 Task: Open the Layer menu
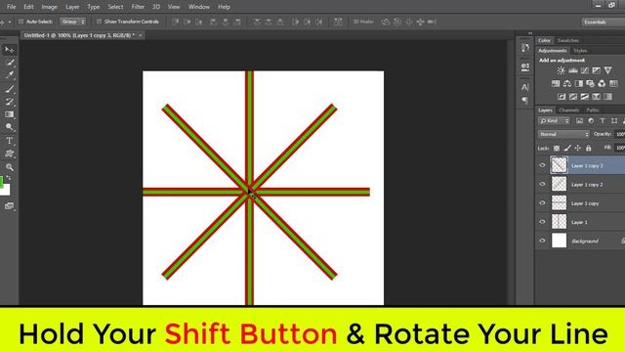[72, 7]
